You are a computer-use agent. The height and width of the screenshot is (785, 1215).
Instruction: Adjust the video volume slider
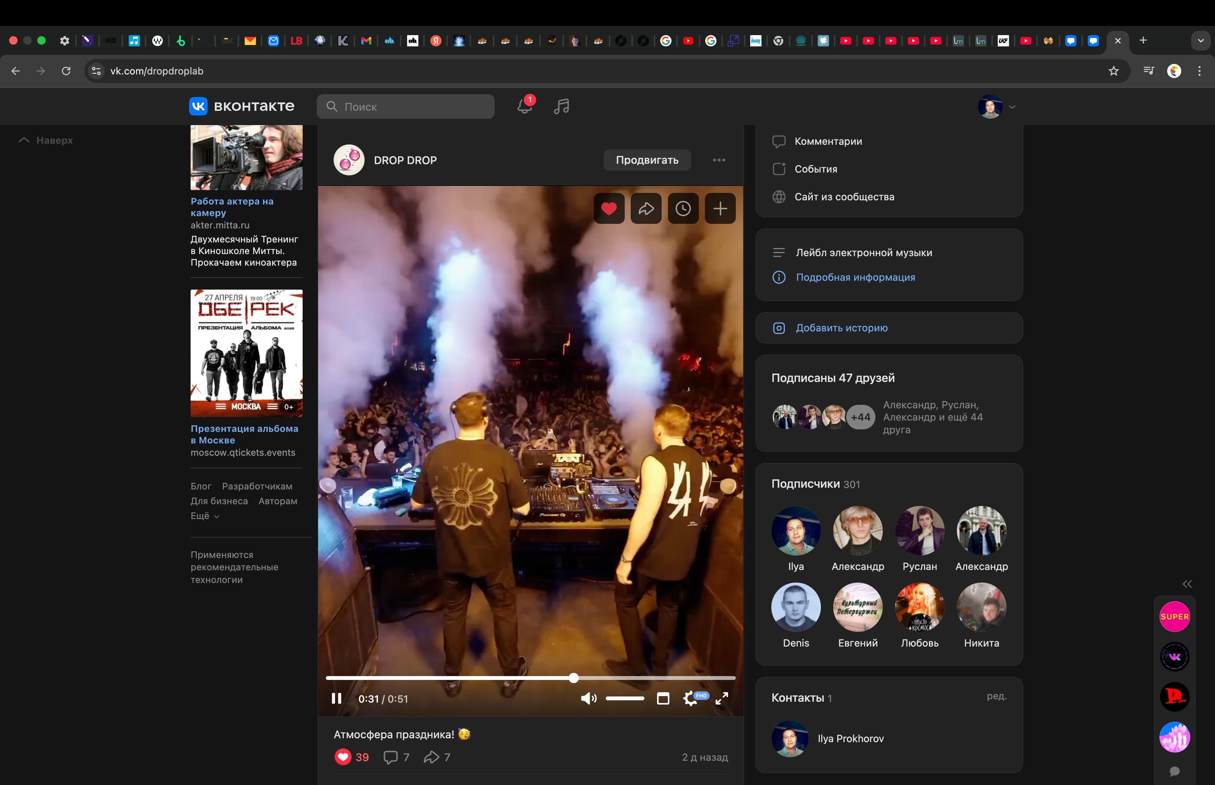pyautogui.click(x=625, y=698)
